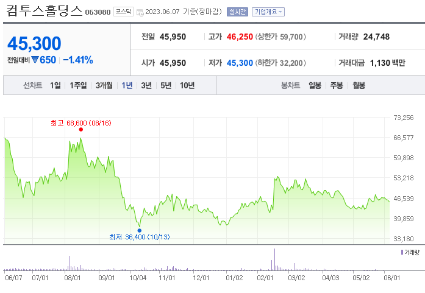Click the 73,256 price axis label

(x=404, y=118)
